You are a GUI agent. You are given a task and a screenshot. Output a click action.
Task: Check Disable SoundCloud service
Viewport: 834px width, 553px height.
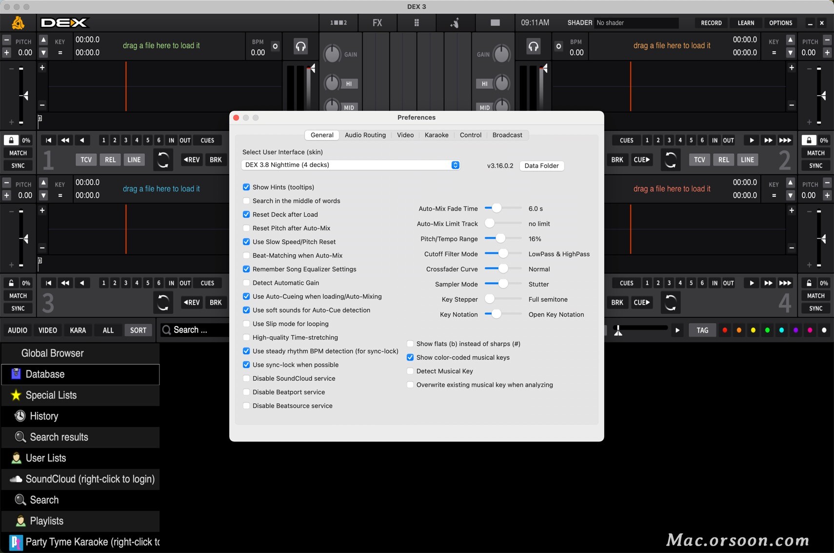pos(246,378)
